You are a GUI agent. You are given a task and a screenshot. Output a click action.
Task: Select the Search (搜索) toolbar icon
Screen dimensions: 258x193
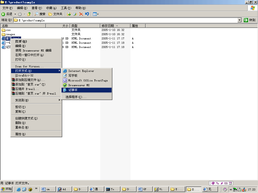pyautogui.click(x=37, y=14)
